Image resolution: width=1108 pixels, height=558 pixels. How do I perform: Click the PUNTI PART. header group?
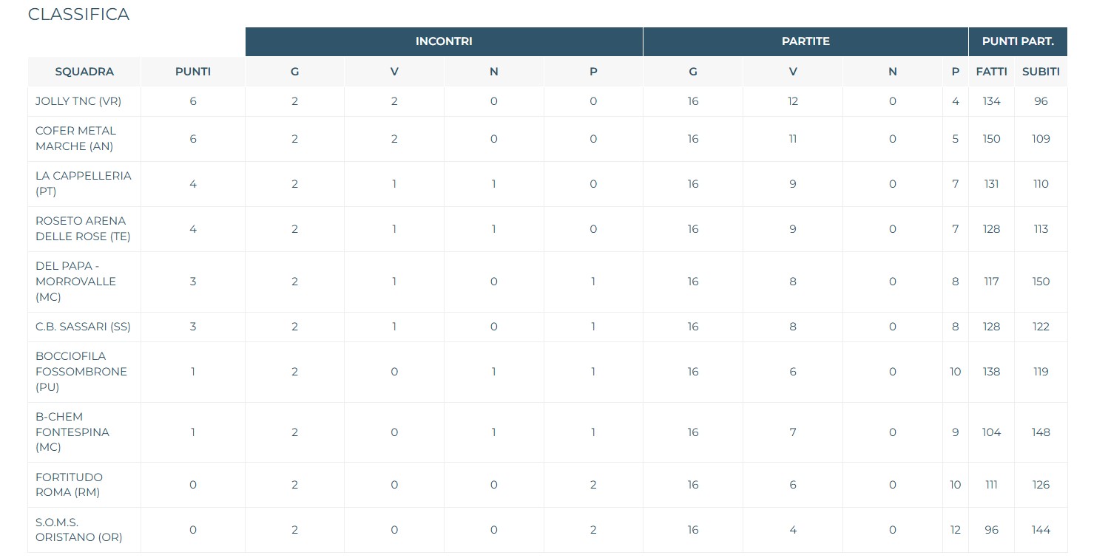point(1018,41)
